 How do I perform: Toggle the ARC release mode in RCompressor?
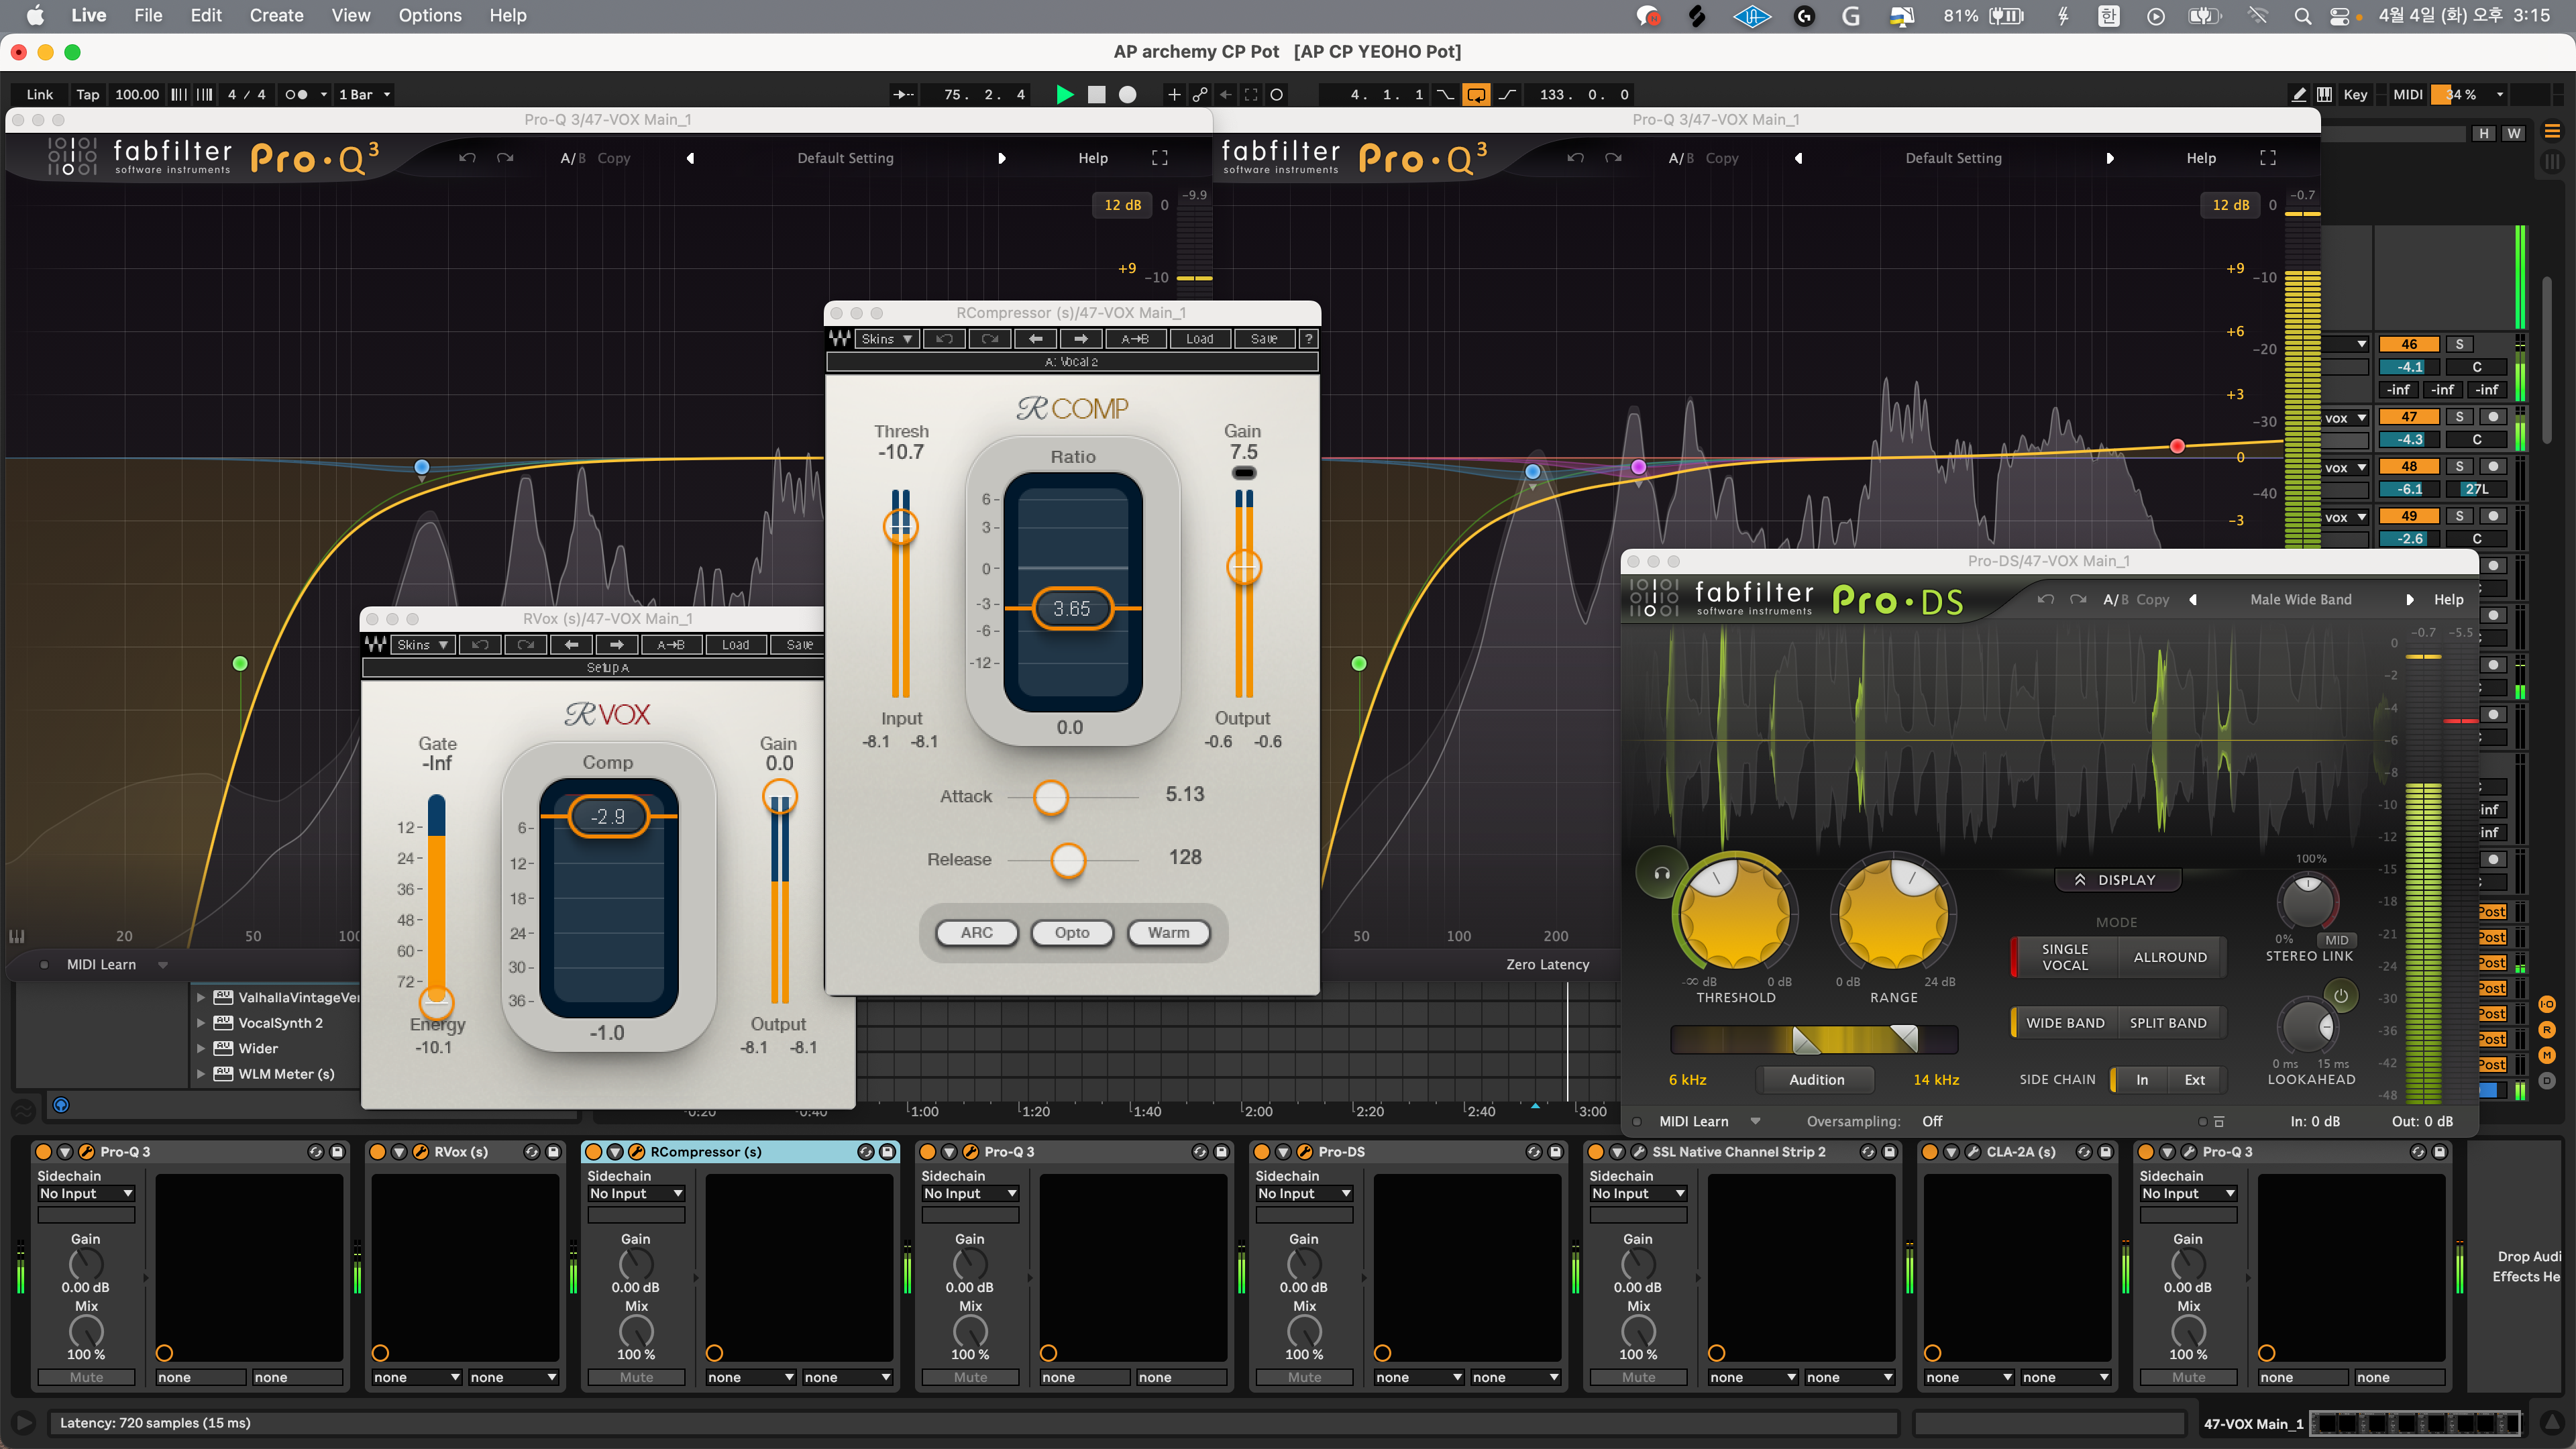(x=977, y=932)
